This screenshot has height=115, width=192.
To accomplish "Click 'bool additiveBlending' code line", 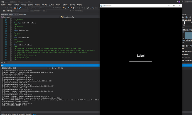I will point(23,45).
